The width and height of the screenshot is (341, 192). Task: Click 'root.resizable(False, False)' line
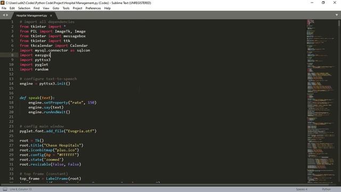tap(50, 164)
